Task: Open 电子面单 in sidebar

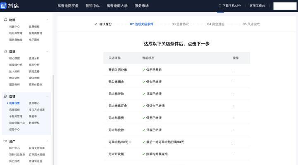Action: coord(34,40)
